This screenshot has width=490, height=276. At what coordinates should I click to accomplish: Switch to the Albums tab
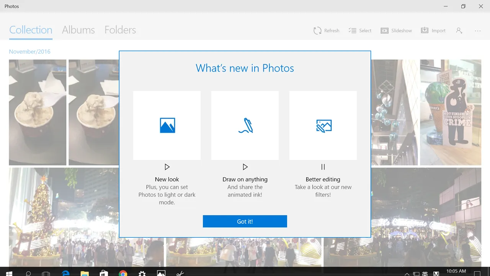(78, 30)
